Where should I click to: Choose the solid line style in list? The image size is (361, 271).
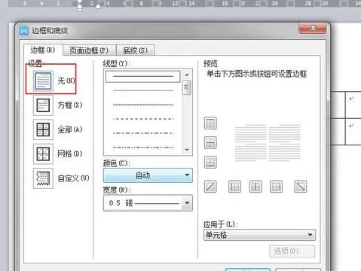pyautogui.click(x=143, y=76)
